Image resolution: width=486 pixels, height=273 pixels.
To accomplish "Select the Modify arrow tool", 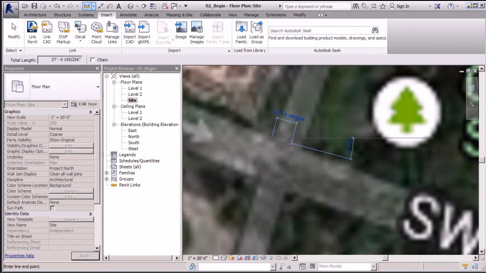I will (14, 31).
